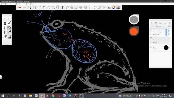Screen dimensions: 174x98
Task: Click the layer reorder handle on Слой1 2
Action: click(x=169, y=31)
